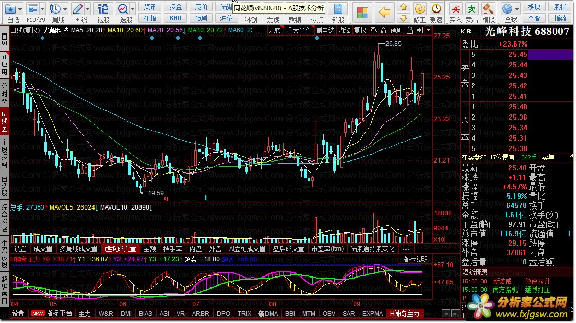576x323 pixels.
Task: Toggle 叠 overlay chart option
Action: (x=373, y=30)
